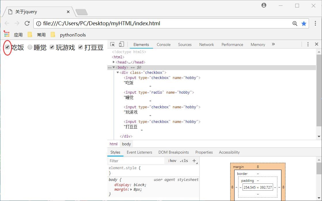Click the user profile icon in title bar
322x201 pixels.
coord(264,5)
